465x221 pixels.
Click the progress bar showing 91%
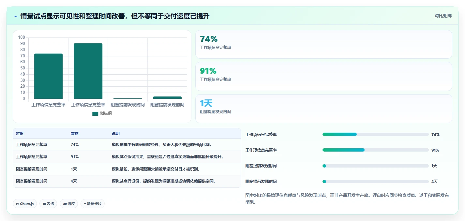pyautogui.click(x=375, y=150)
